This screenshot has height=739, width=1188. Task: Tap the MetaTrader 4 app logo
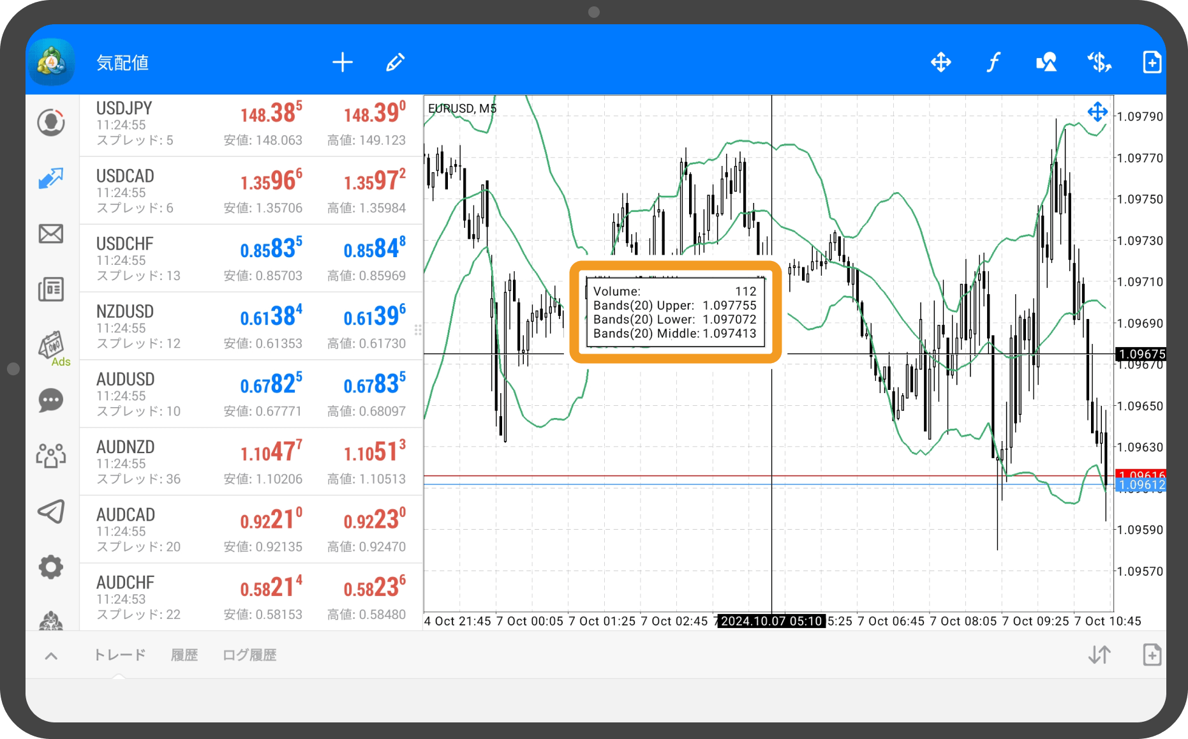(51, 62)
